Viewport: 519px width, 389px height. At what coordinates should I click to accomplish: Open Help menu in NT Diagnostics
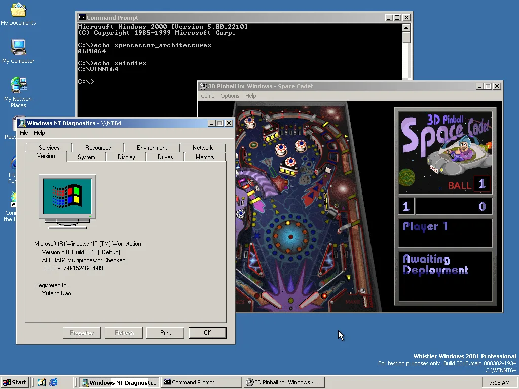[39, 133]
